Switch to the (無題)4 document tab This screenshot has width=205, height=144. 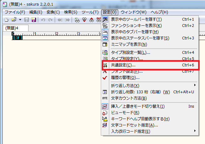click(x=13, y=28)
